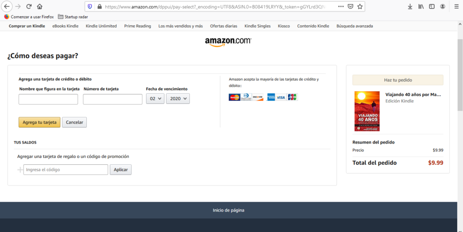This screenshot has width=463, height=232.
Task: Open the Library icon
Action: pos(421,6)
